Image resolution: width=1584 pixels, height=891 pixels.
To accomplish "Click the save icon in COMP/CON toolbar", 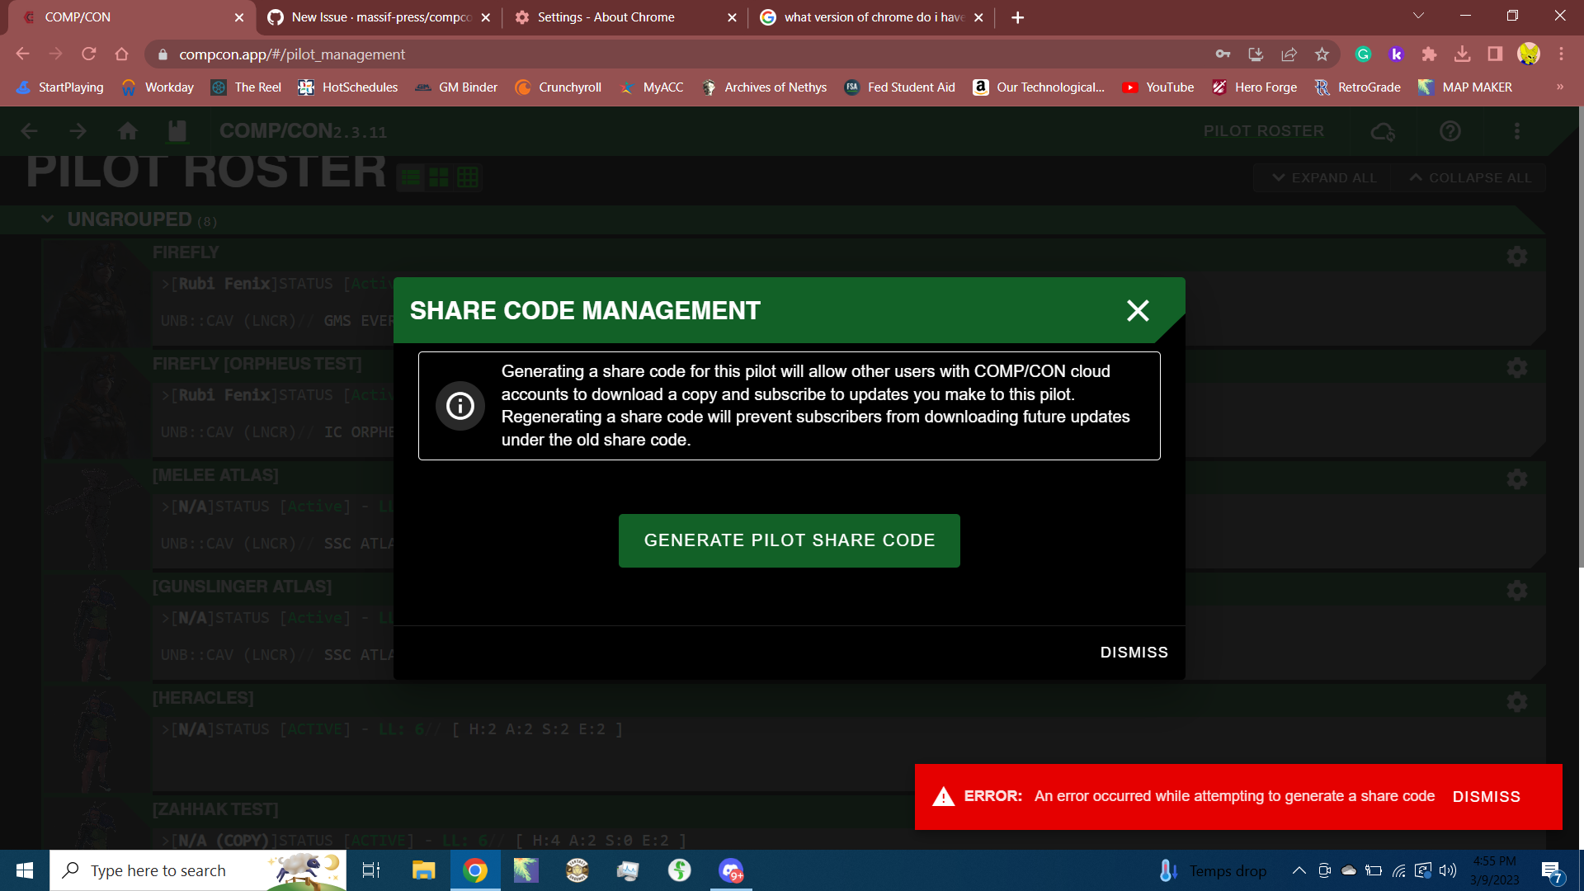I will coord(176,130).
